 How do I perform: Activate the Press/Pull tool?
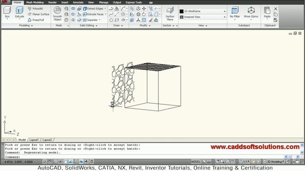point(36,20)
